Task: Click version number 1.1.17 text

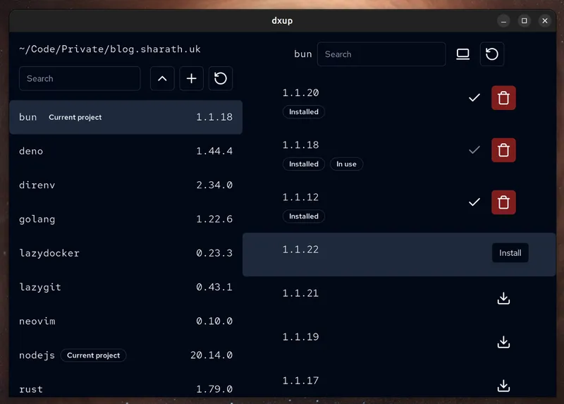Action: pos(301,381)
